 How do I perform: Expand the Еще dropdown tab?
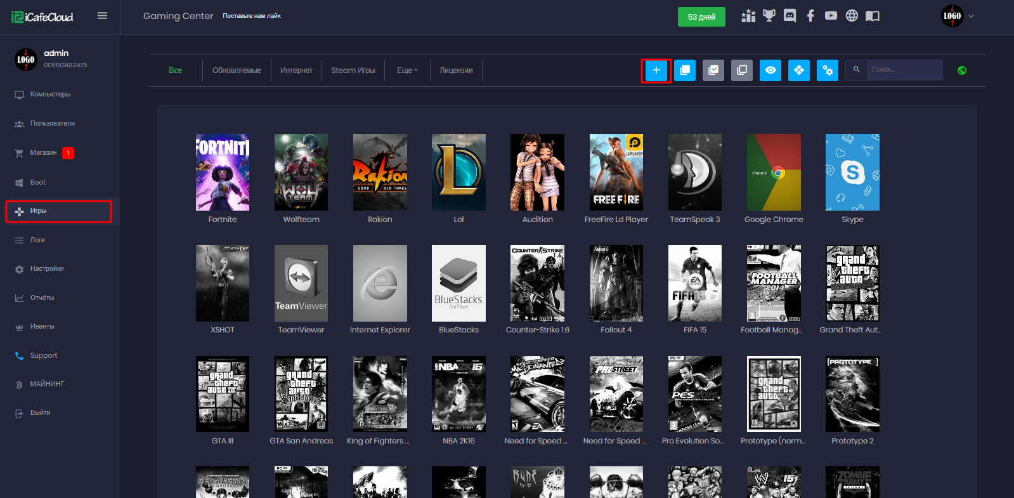click(407, 70)
